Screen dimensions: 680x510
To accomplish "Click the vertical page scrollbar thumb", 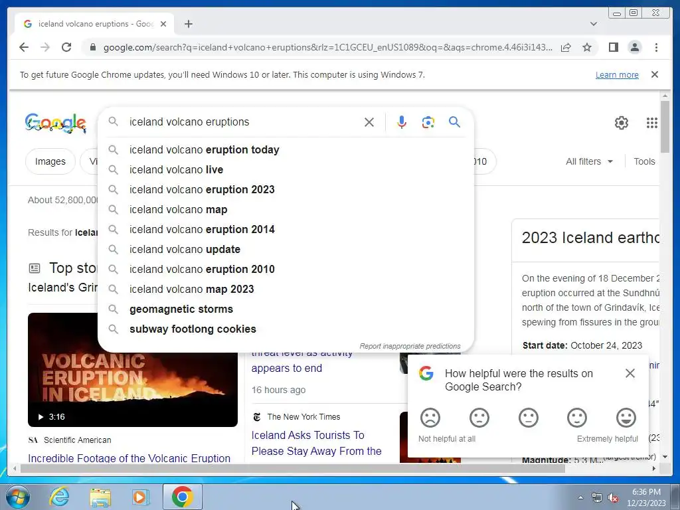I will coord(665,126).
